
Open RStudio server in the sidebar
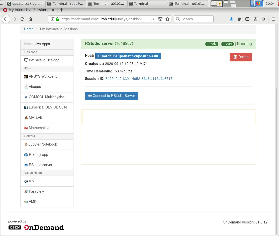pyautogui.click(x=47, y=165)
